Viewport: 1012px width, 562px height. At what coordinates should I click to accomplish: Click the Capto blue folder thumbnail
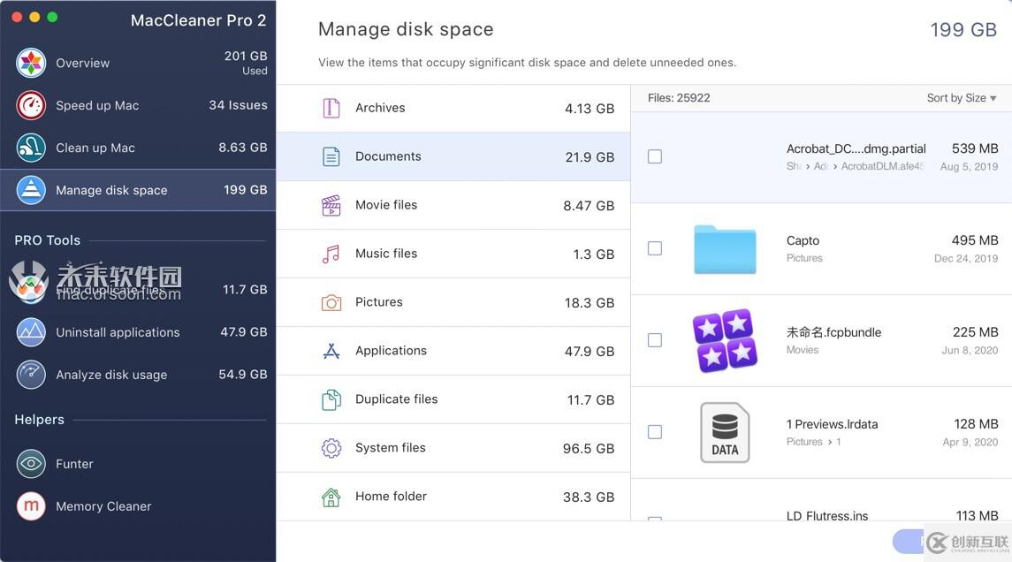pos(725,249)
